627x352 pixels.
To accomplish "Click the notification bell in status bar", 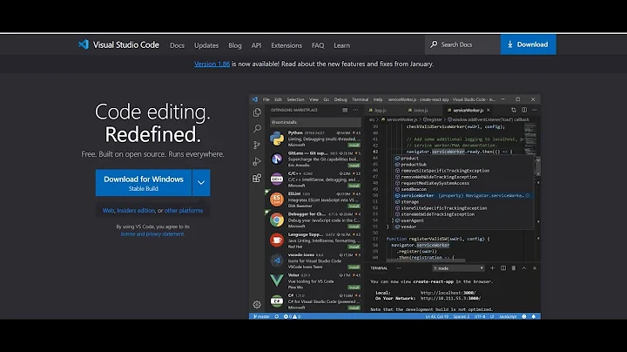I will tap(534, 316).
